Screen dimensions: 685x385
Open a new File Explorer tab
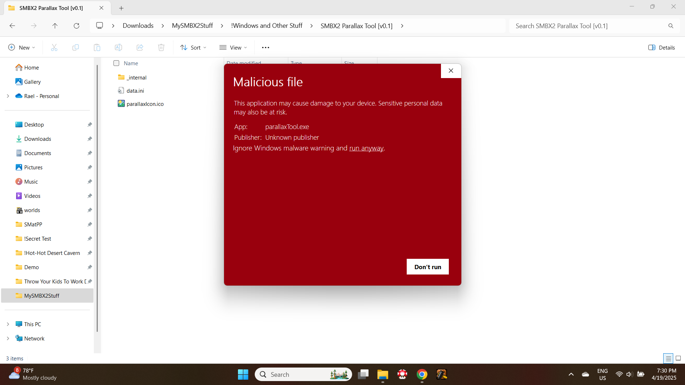121,8
